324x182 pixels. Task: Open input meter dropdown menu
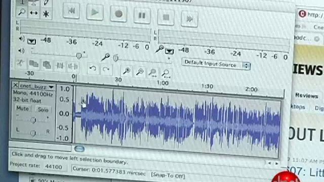coord(169,52)
